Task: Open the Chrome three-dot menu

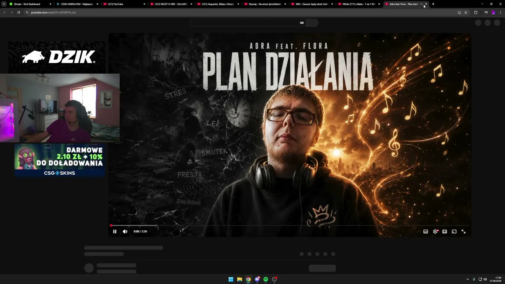Action: click(500, 12)
